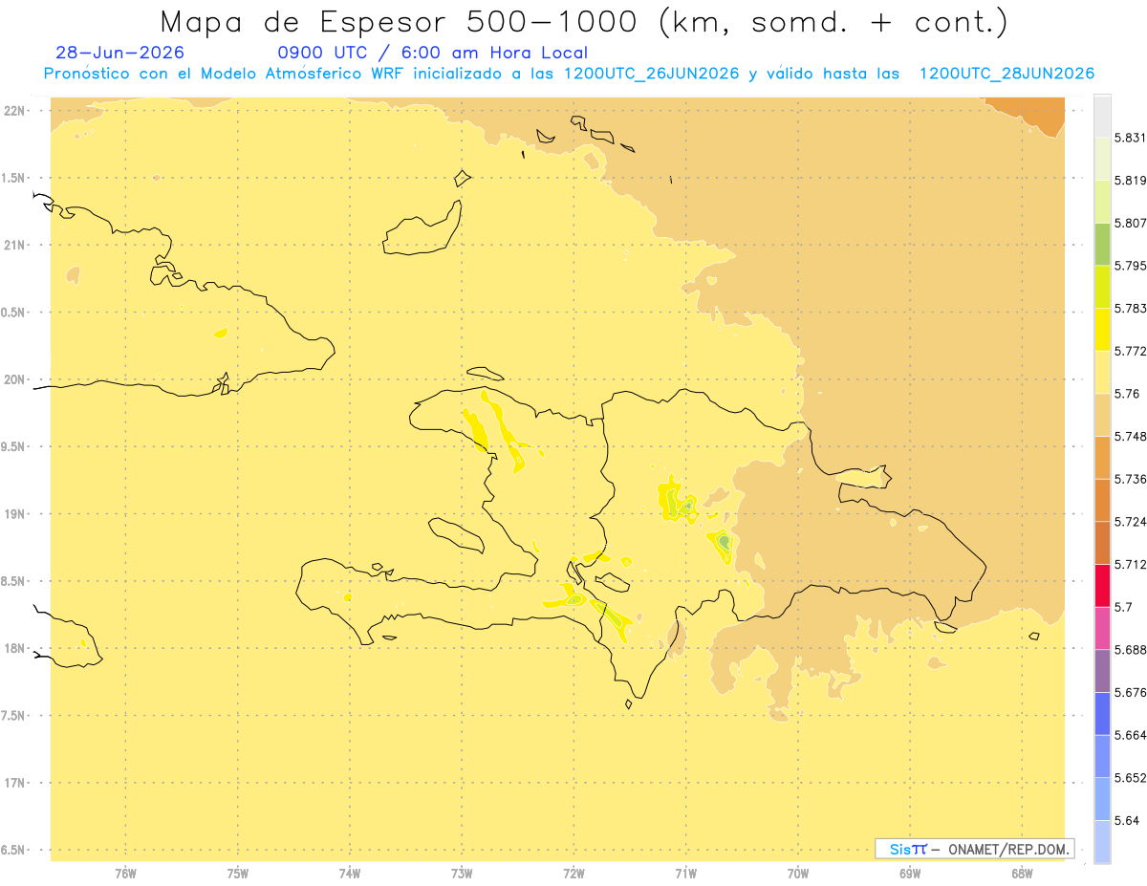Click the 'Sisπ - ONAMET/REP.DOM.' credit box
This screenshot has height=886, width=1147.
(x=975, y=849)
